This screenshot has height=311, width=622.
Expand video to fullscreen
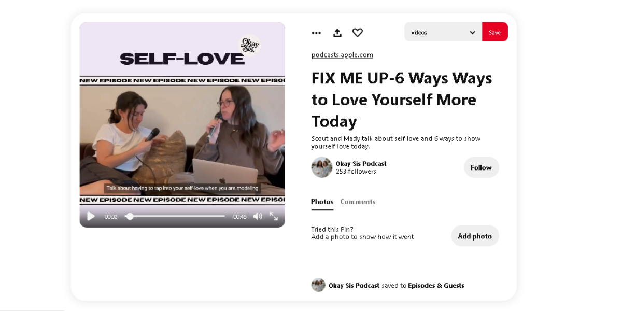(274, 216)
